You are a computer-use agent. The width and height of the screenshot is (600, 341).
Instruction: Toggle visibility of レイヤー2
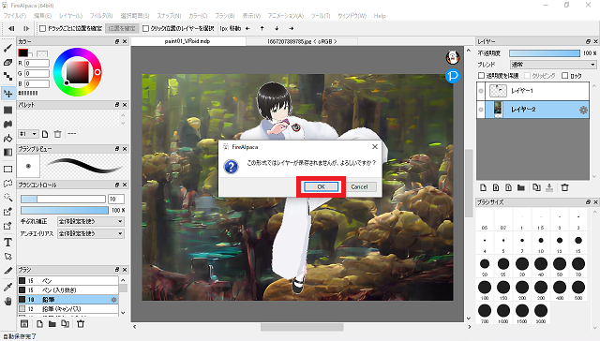click(481, 110)
